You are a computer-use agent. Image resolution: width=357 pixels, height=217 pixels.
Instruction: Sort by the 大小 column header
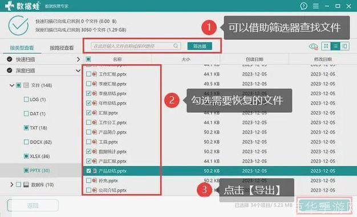(186, 59)
